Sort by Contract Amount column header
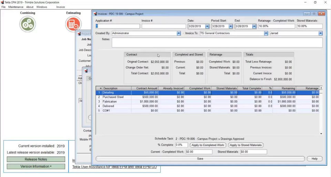Image resolution: width=331 pixels, height=177 pixels. [x=145, y=88]
